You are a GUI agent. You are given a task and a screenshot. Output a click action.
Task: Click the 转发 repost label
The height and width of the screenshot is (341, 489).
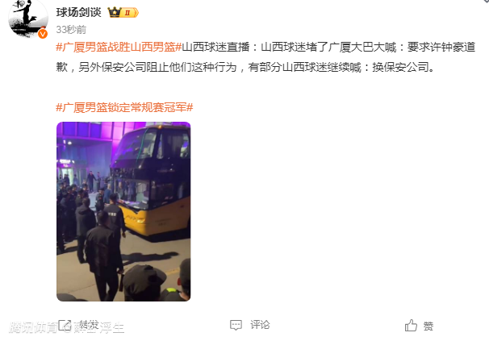click(89, 326)
